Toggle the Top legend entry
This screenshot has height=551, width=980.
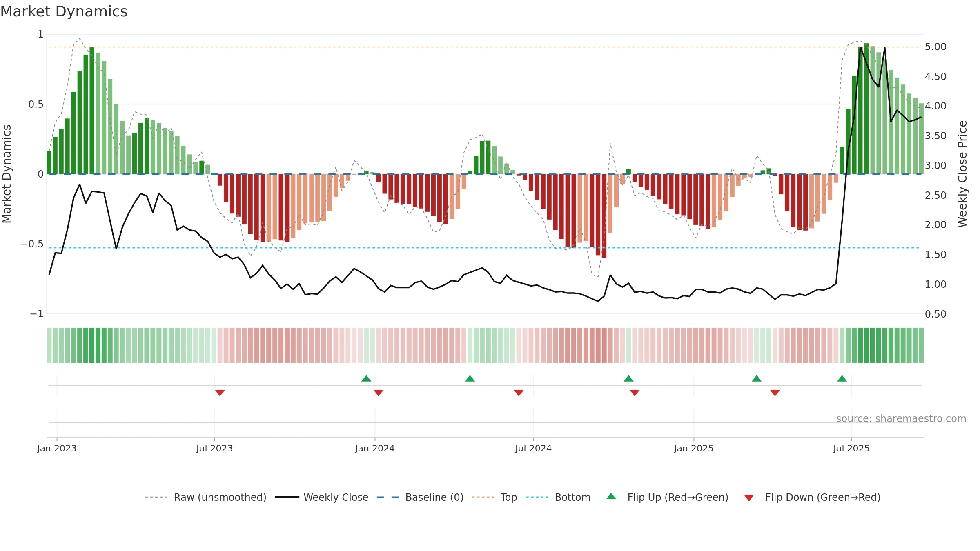coord(494,497)
